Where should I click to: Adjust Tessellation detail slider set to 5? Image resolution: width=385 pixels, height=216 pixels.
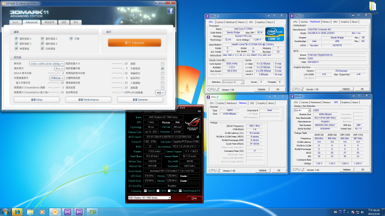point(54,88)
